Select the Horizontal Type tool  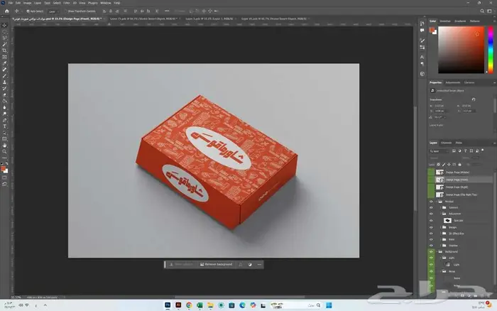click(4, 126)
